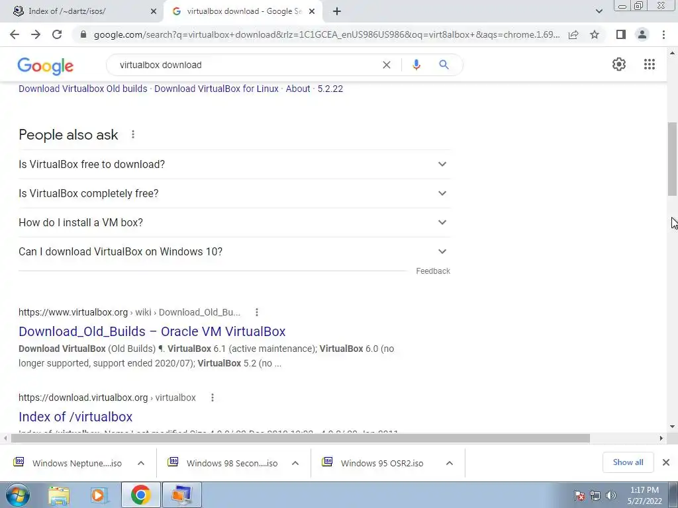The image size is (678, 508).
Task: View site info via the lock icon
Action: [83, 34]
